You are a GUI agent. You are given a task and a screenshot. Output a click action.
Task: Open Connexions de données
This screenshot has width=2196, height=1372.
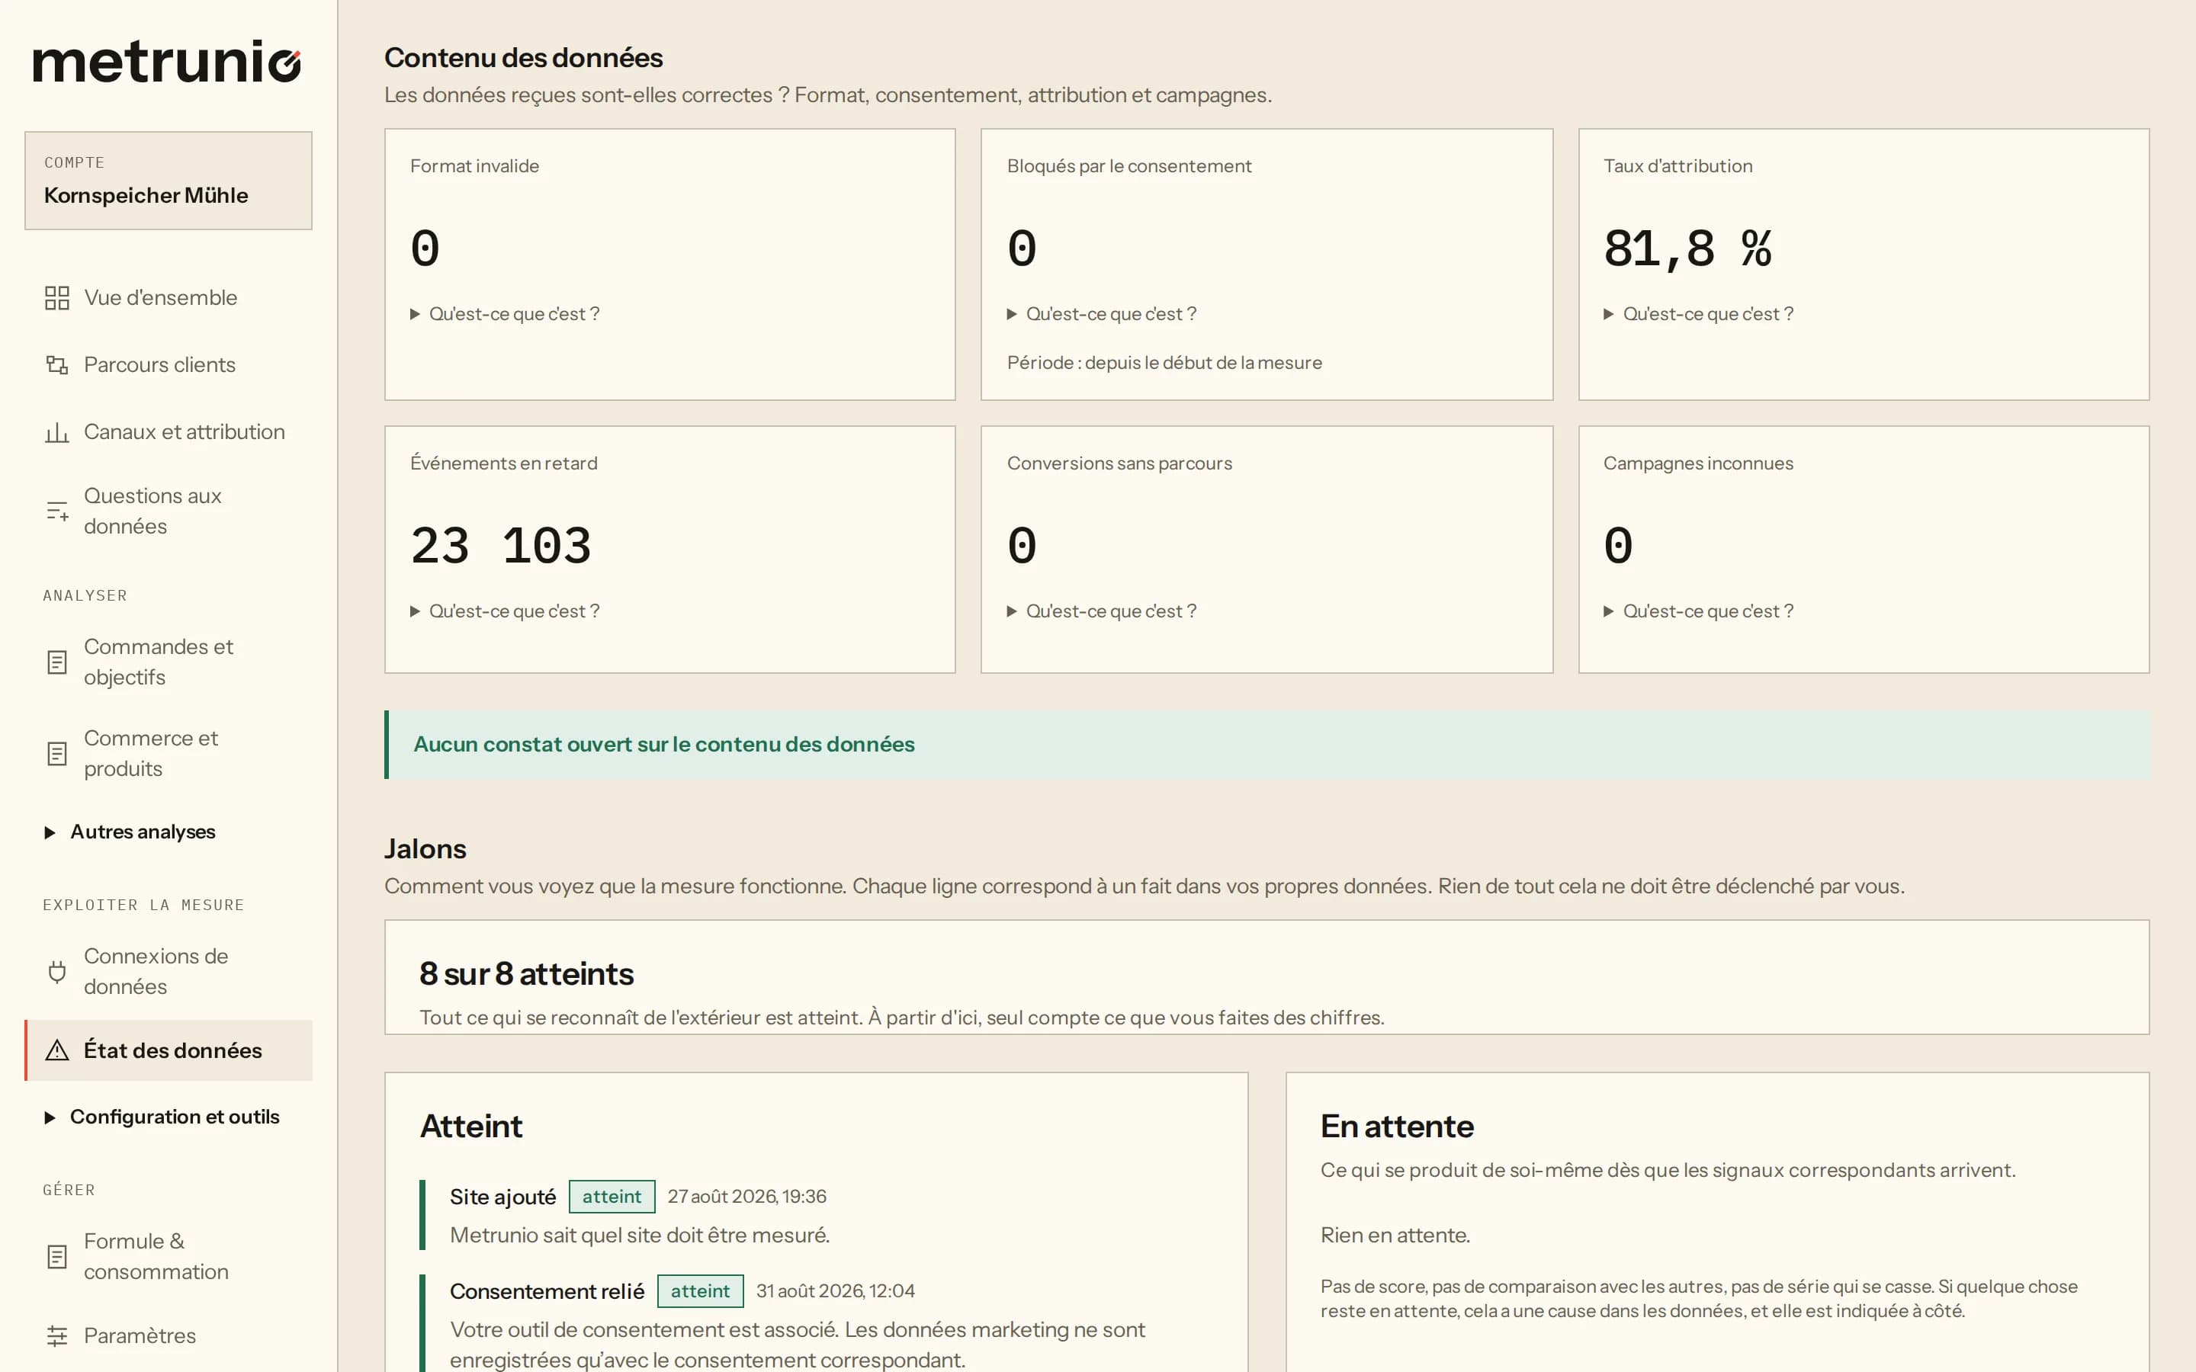(x=169, y=972)
